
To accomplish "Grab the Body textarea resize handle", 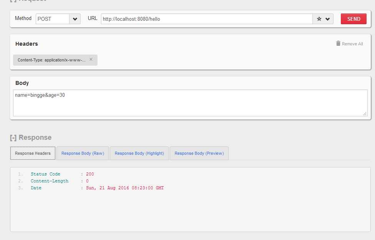I will click(x=365, y=114).
